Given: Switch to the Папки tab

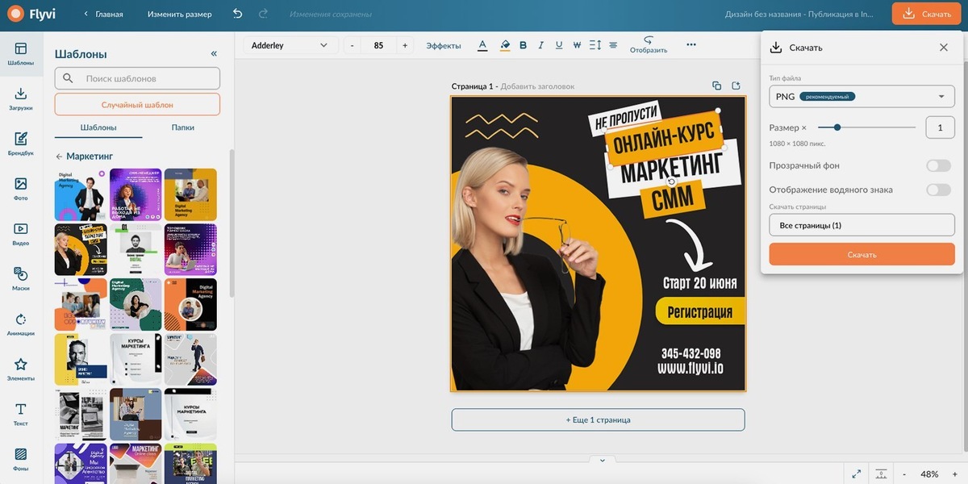Looking at the screenshot, I should (182, 127).
